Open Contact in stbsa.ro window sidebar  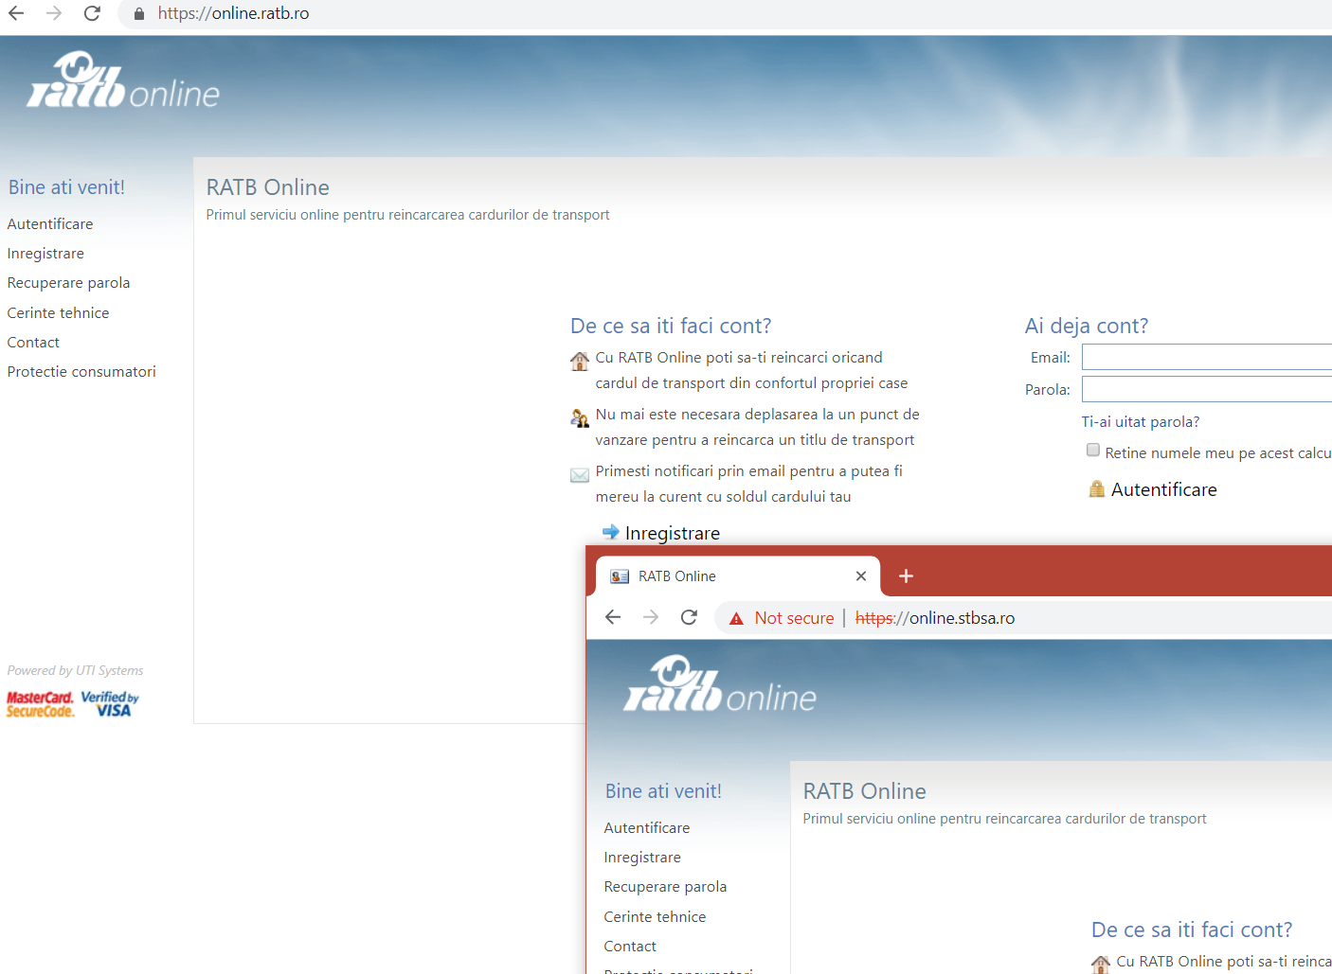pyautogui.click(x=630, y=947)
